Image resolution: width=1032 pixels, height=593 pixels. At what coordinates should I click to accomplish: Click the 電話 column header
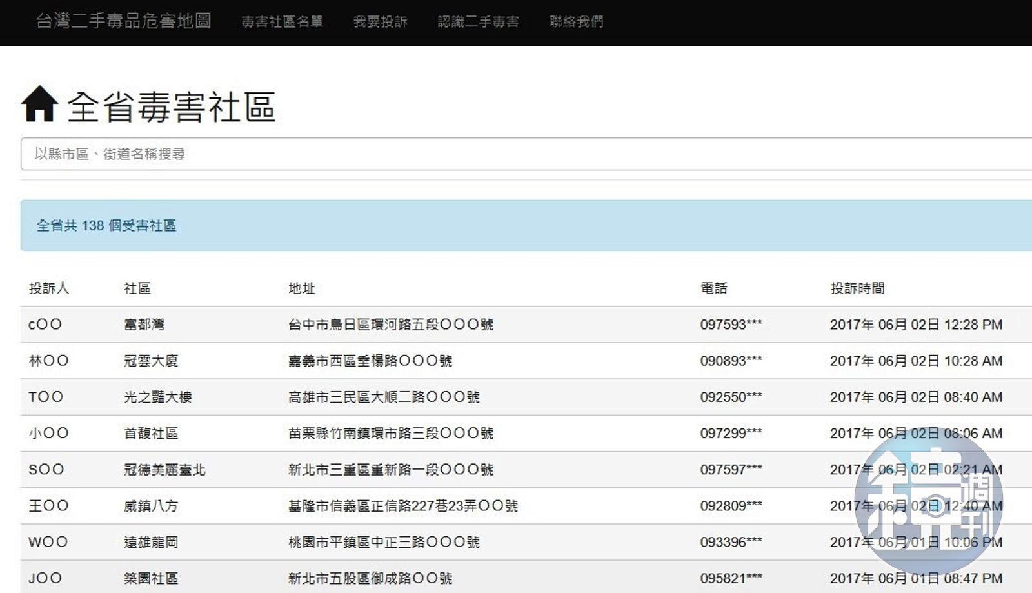(x=713, y=288)
